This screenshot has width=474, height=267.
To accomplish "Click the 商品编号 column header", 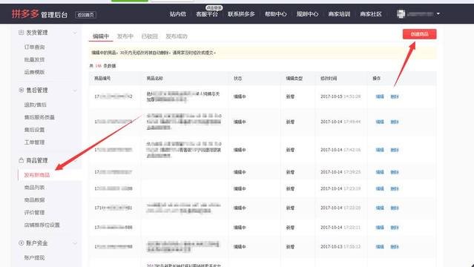I will tap(102, 79).
